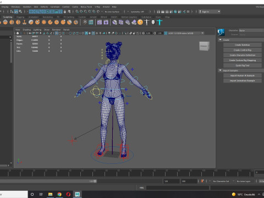This screenshot has height=198, width=264.
Task: Open the Character None dropdown
Action: pos(251,31)
